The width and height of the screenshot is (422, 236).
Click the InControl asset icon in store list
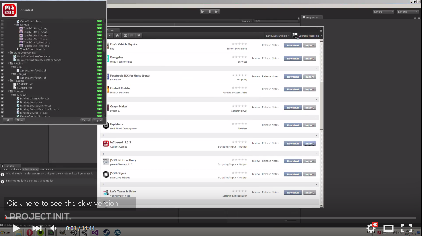tap(106, 144)
